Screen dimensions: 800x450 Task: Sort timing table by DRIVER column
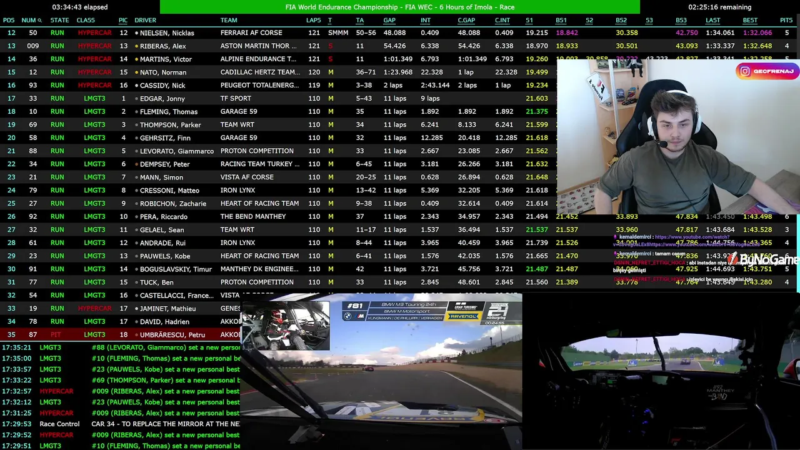tap(146, 21)
